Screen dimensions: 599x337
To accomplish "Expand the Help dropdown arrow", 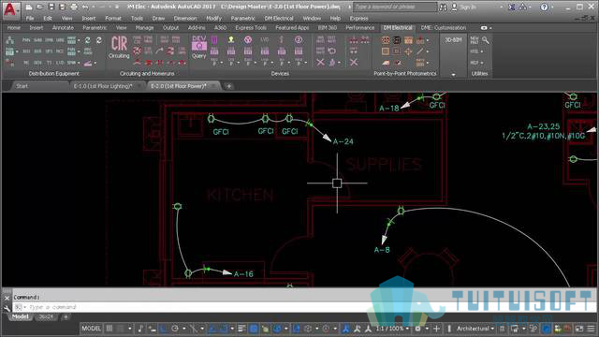I will click(552, 7).
